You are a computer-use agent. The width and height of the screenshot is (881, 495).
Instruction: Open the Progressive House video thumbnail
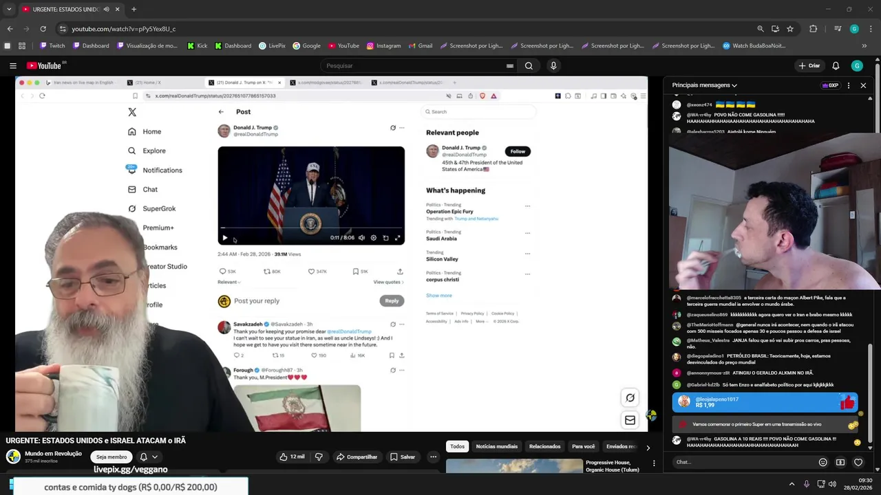(514, 467)
